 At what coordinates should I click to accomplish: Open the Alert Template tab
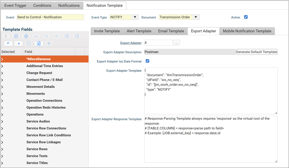[139, 31]
